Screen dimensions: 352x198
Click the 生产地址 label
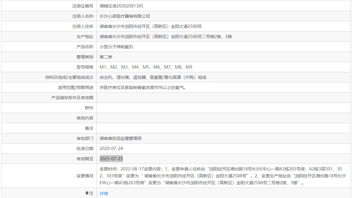click(85, 37)
